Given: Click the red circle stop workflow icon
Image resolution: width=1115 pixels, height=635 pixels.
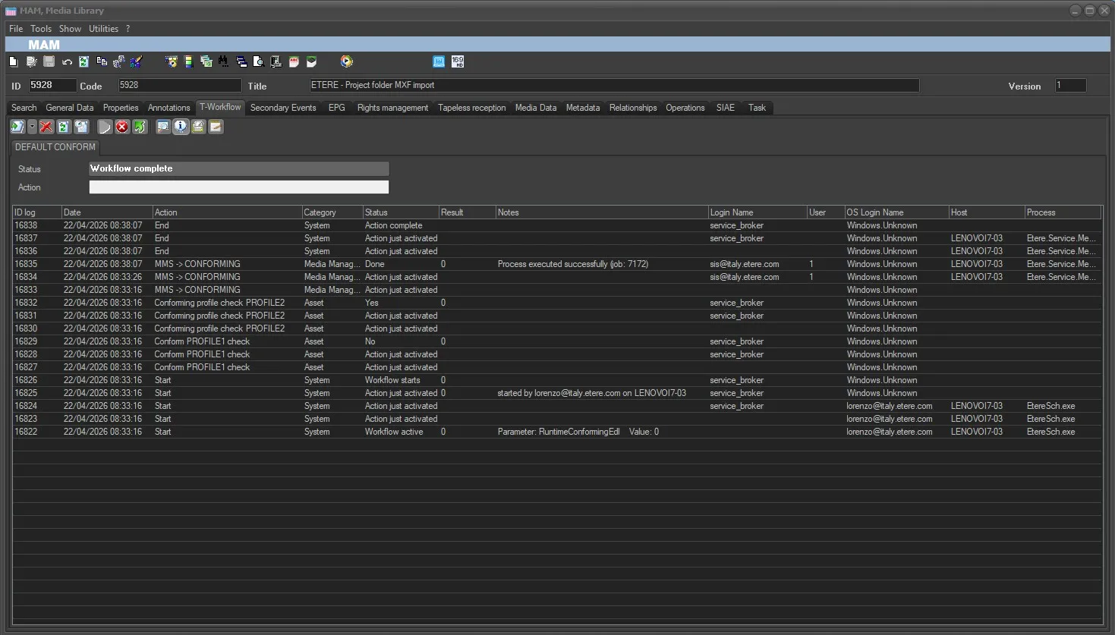Looking at the screenshot, I should tap(122, 127).
